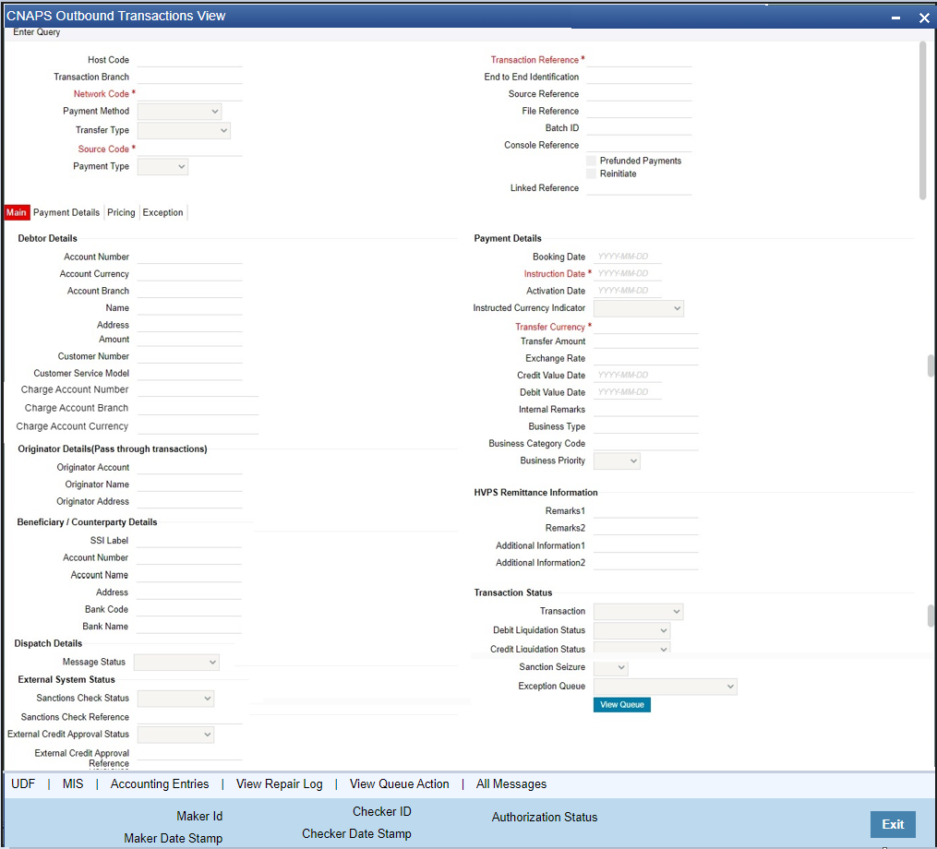Click the Exchange Rate field

click(645, 358)
